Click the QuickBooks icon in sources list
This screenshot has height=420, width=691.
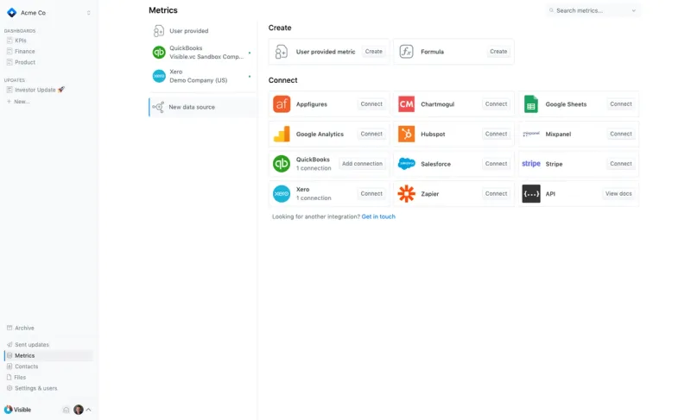pyautogui.click(x=159, y=53)
